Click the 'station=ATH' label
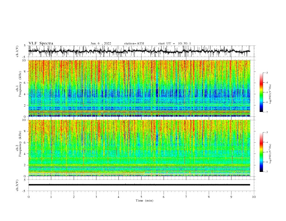The width and height of the screenshot is (286, 221). [134, 43]
